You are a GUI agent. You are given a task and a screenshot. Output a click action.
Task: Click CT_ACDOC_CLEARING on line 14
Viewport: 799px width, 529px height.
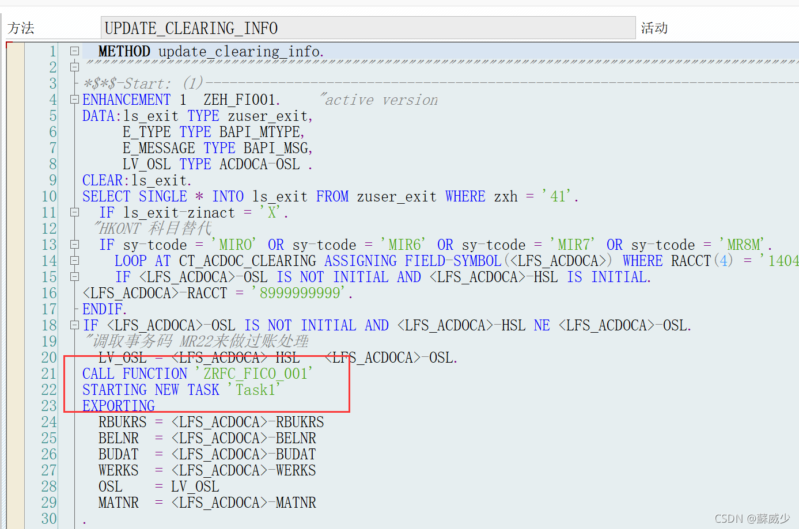point(248,261)
